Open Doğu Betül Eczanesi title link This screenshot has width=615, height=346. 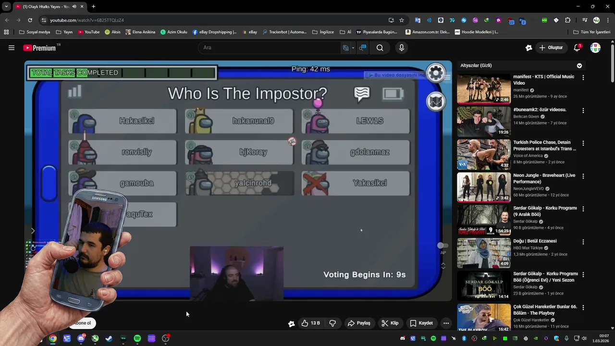click(535, 241)
